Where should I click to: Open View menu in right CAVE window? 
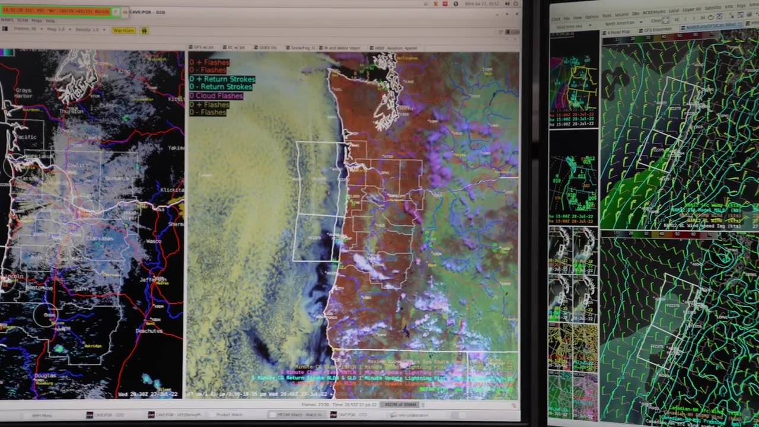click(x=577, y=18)
